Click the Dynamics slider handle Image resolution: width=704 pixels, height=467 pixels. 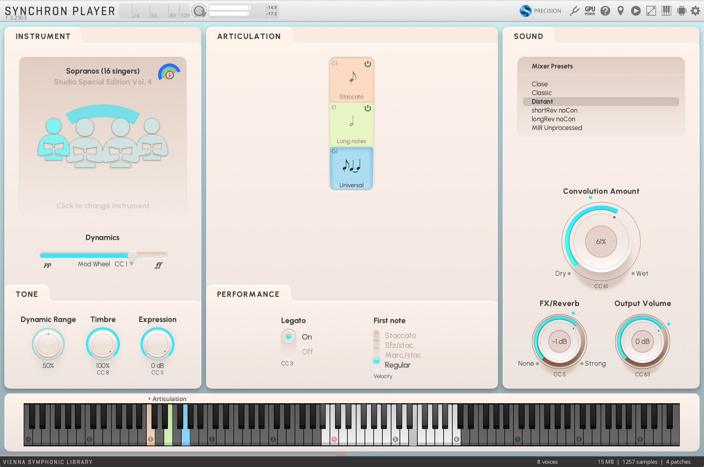[x=133, y=255]
